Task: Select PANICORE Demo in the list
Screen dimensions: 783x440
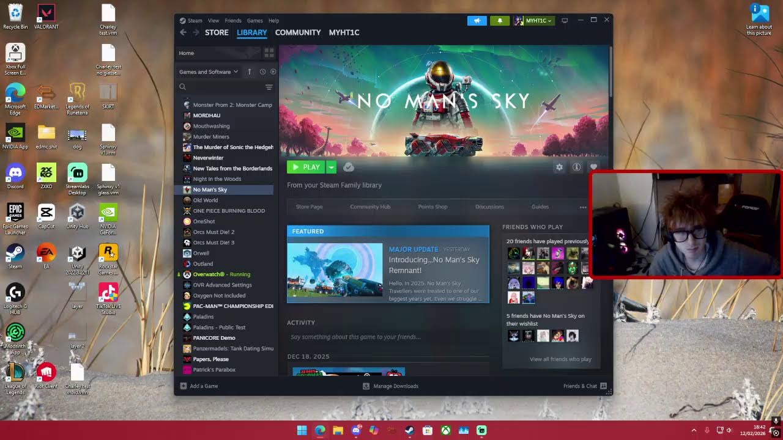Action: tap(225, 338)
